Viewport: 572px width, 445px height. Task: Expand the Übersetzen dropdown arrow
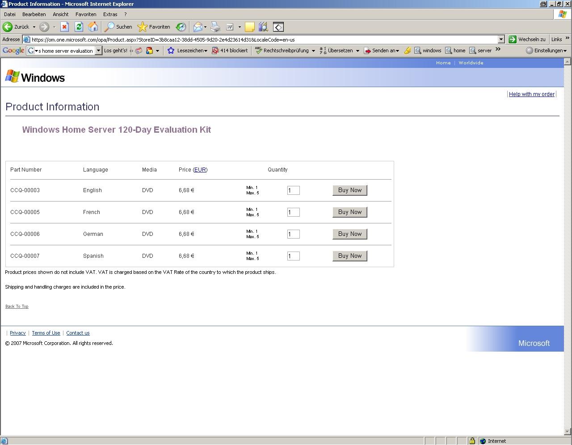(x=357, y=51)
